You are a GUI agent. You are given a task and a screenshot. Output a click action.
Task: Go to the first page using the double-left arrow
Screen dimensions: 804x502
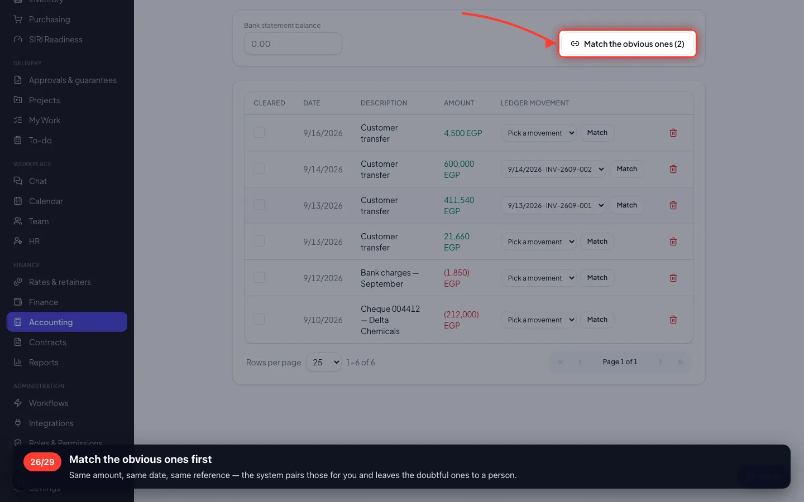[x=560, y=362]
